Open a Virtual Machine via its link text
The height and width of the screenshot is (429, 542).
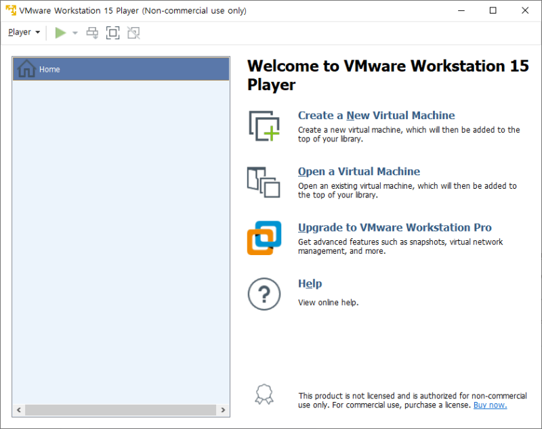[359, 171]
